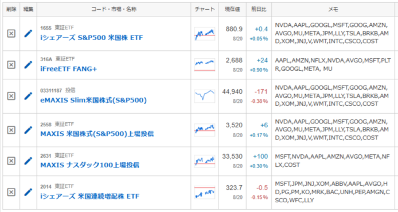Image resolution: width=398 pixels, height=212 pixels.
Task: Edit the eMAXIS Slim米国株式 entry
Action: pos(28,96)
